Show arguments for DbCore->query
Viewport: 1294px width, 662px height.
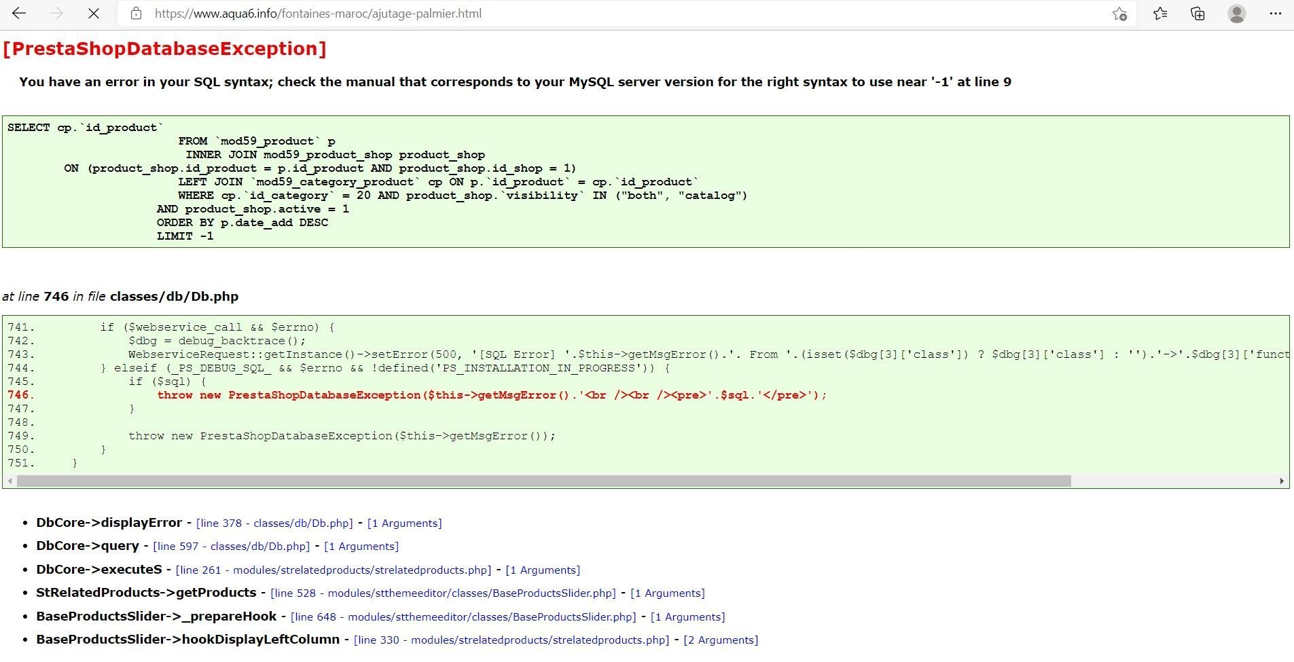(x=361, y=547)
